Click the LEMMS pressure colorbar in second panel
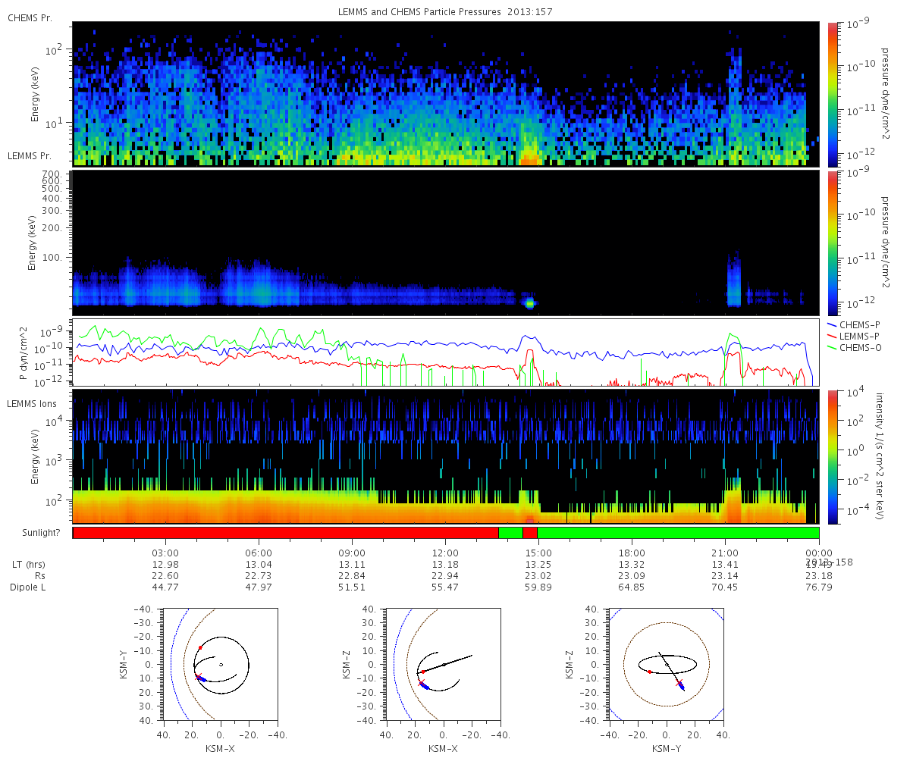This screenshot has width=910, height=758. tap(833, 243)
